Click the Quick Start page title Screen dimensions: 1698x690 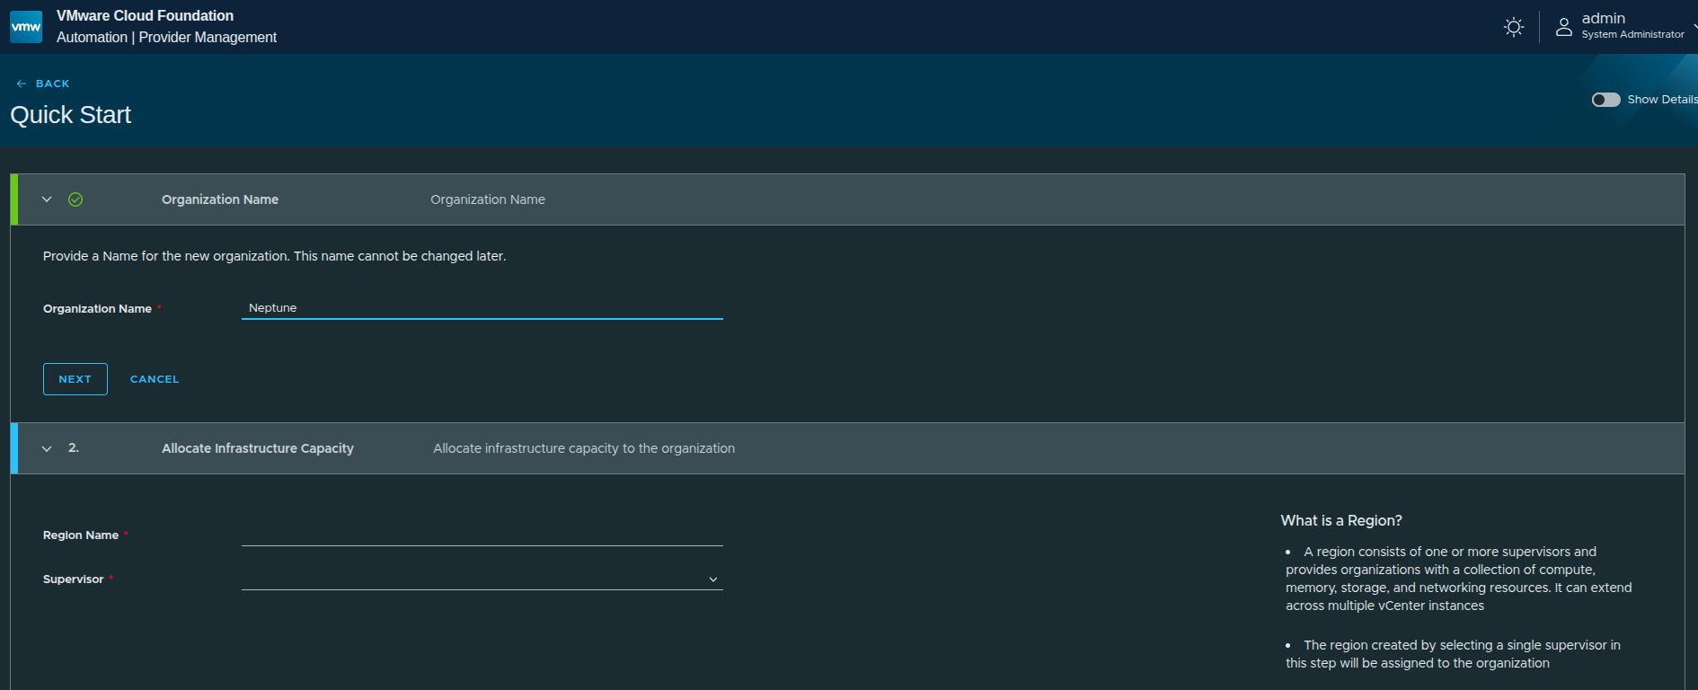click(x=71, y=115)
